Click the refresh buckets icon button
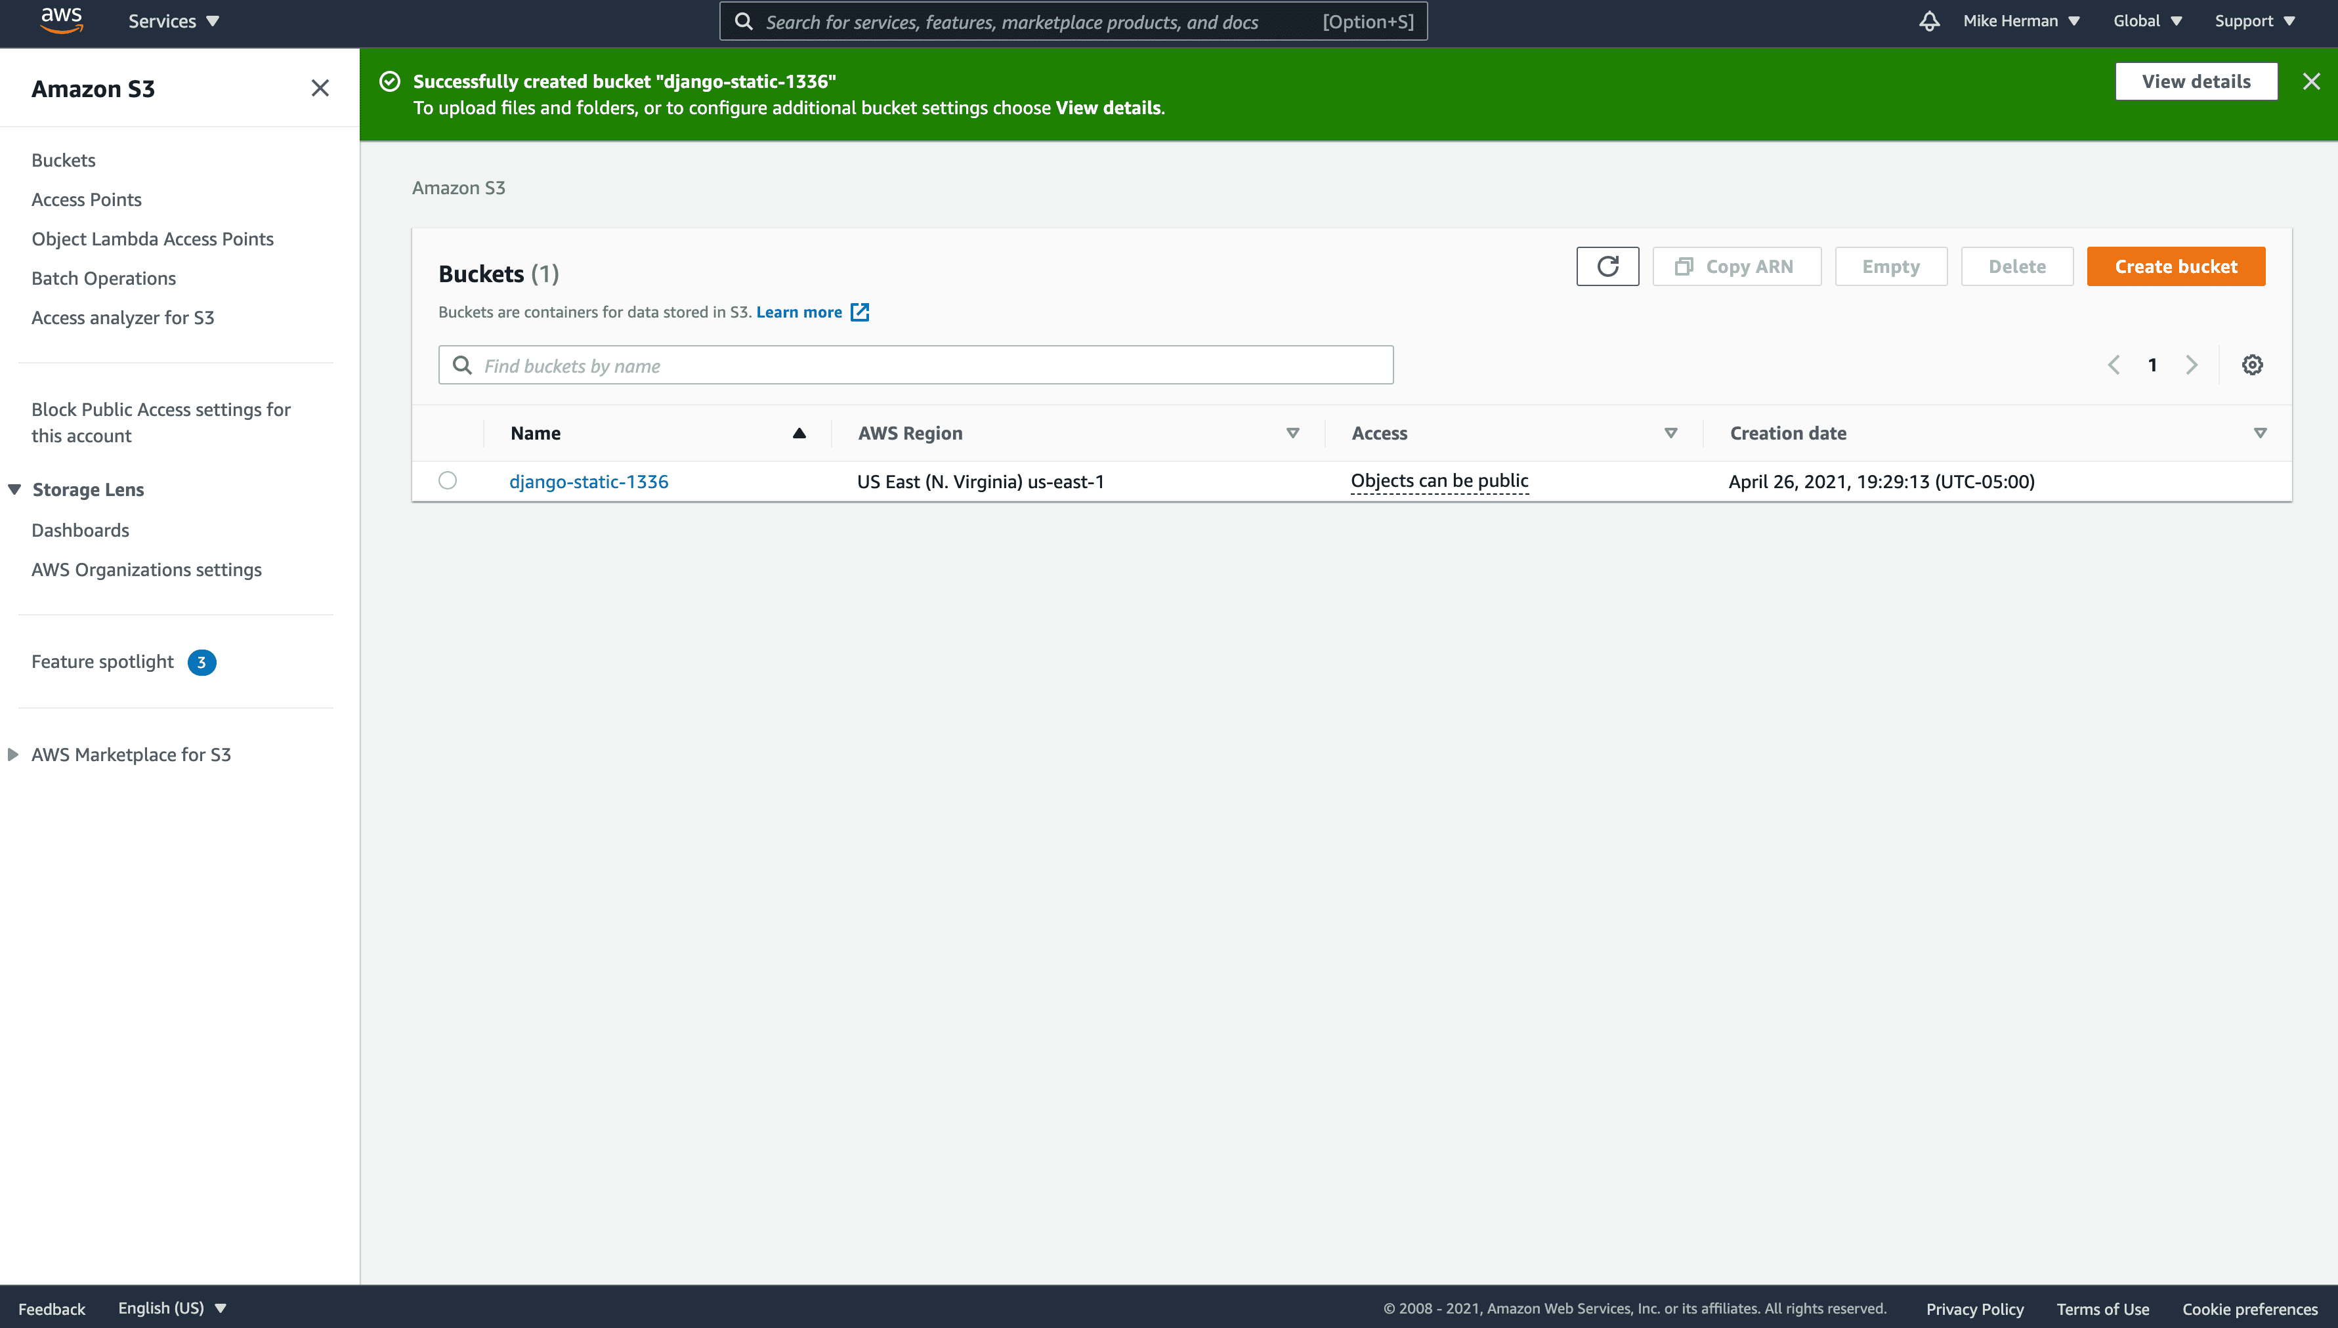Screen dimensions: 2338x1328 pyautogui.click(x=1607, y=266)
